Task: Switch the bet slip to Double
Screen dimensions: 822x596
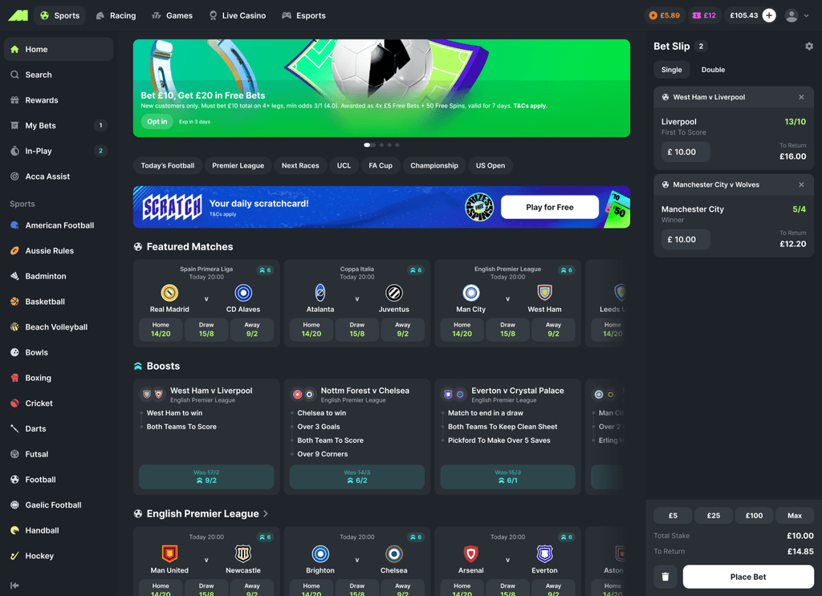Action: click(713, 70)
